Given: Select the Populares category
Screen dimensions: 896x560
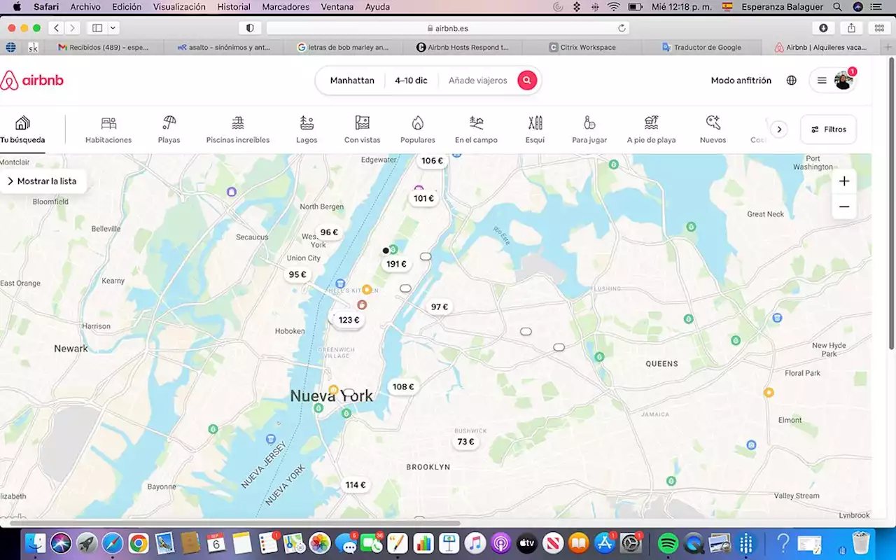Looking at the screenshot, I should pos(418,130).
